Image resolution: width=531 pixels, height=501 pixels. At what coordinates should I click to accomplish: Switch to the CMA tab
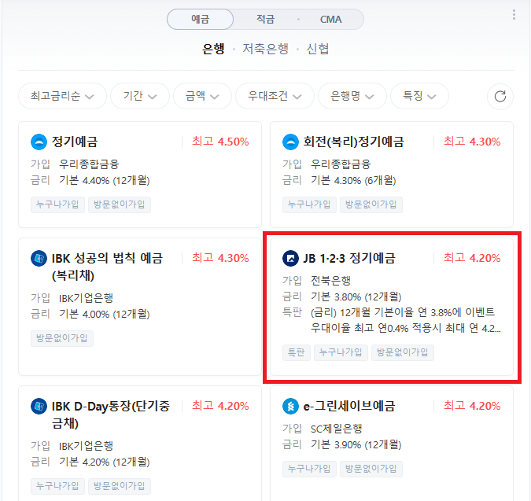(x=331, y=20)
